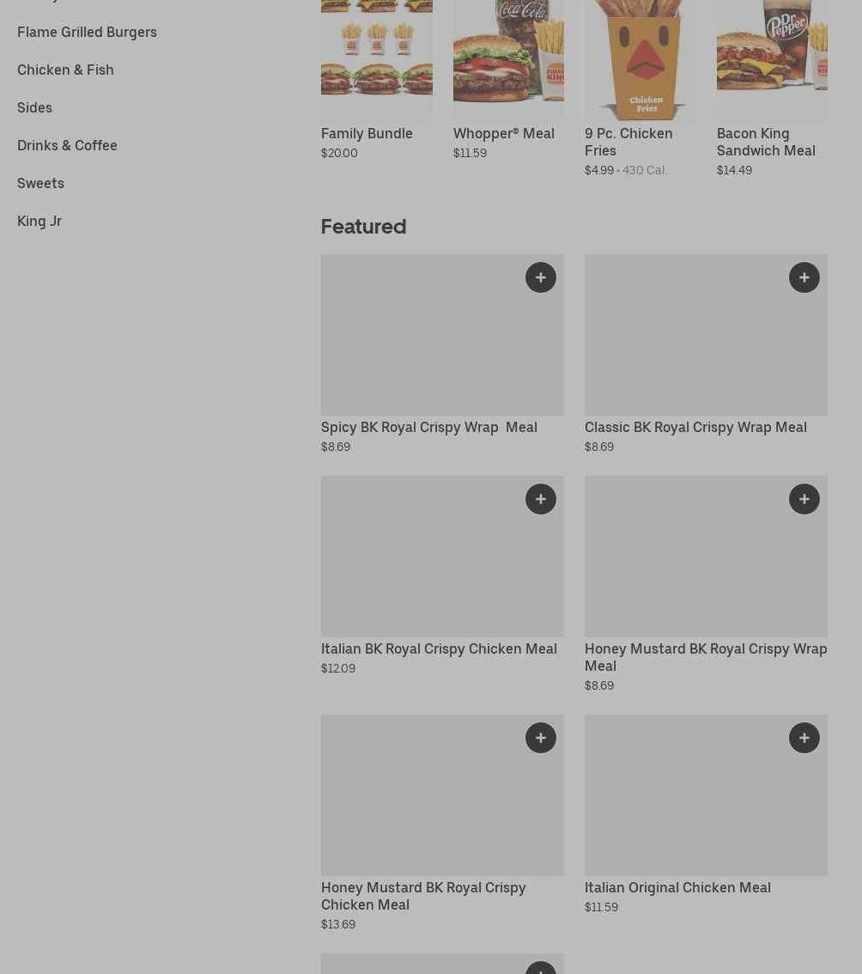Add Classic BK Royal Crispy Wrap Meal
This screenshot has height=974, width=862.
804,277
